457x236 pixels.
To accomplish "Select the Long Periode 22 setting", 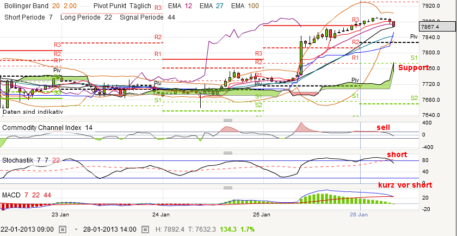I will 87,17.
